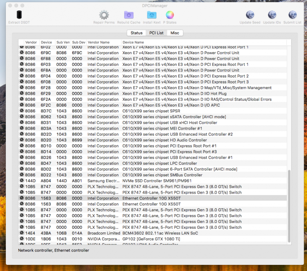Open the Install Kext tool
307x271 pixels.
click(x=152, y=15)
